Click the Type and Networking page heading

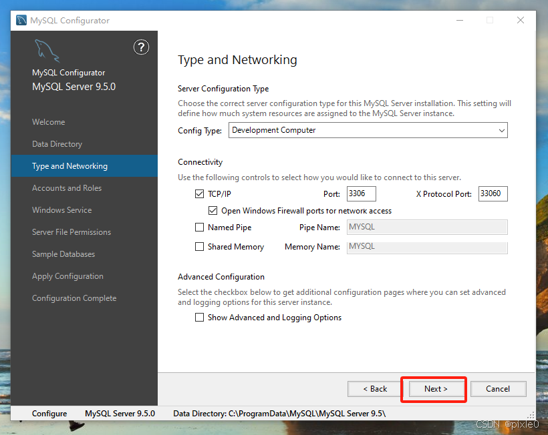[x=237, y=60]
